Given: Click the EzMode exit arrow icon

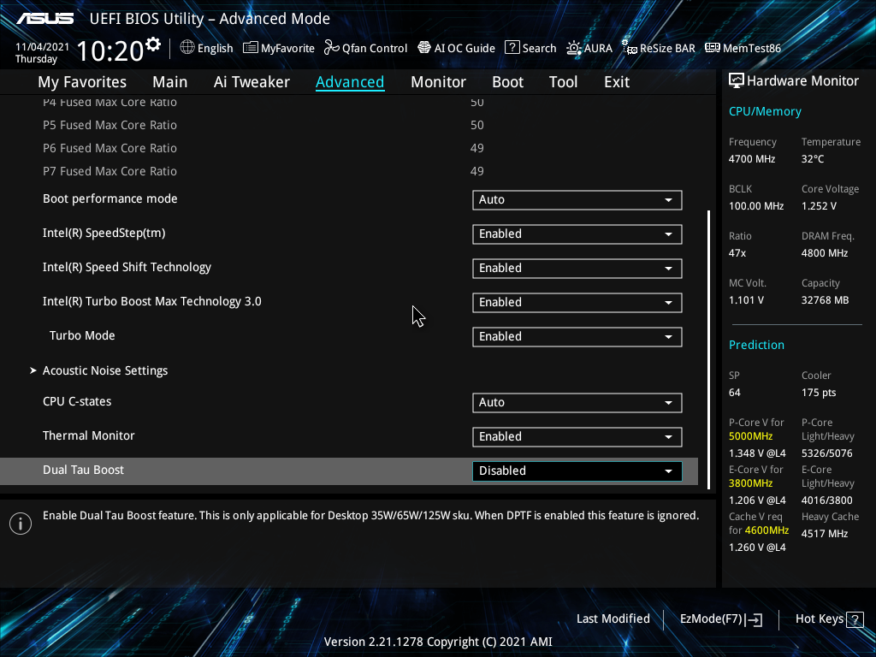Looking at the screenshot, I should pos(754,619).
